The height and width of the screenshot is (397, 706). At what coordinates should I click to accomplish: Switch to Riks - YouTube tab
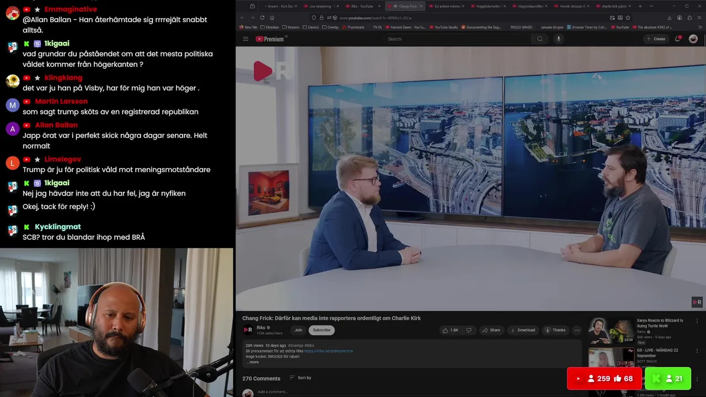coord(364,6)
